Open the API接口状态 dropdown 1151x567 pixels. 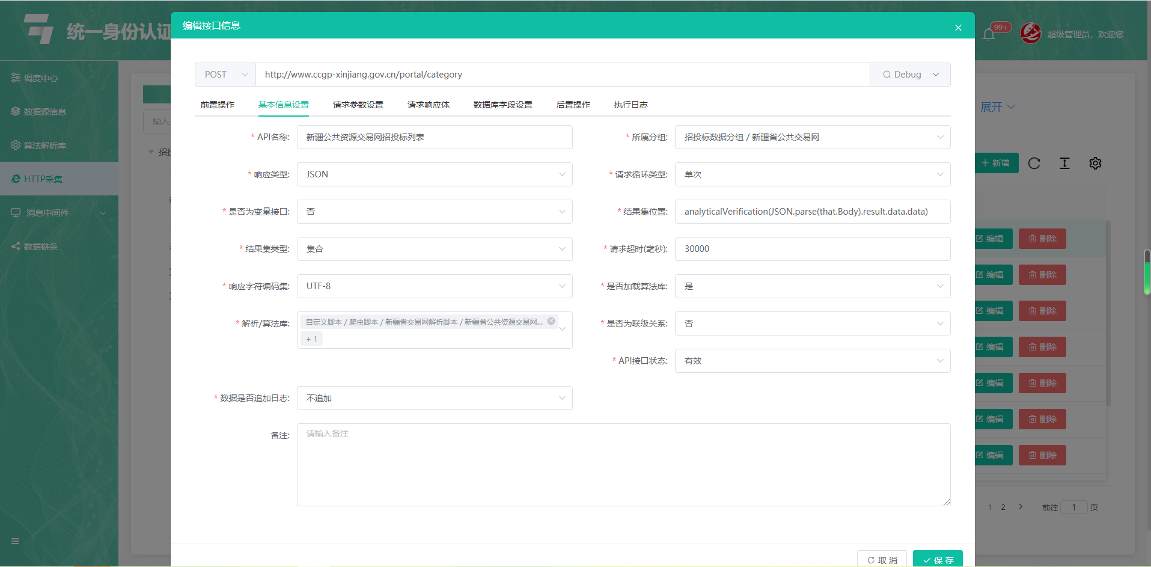click(x=813, y=361)
